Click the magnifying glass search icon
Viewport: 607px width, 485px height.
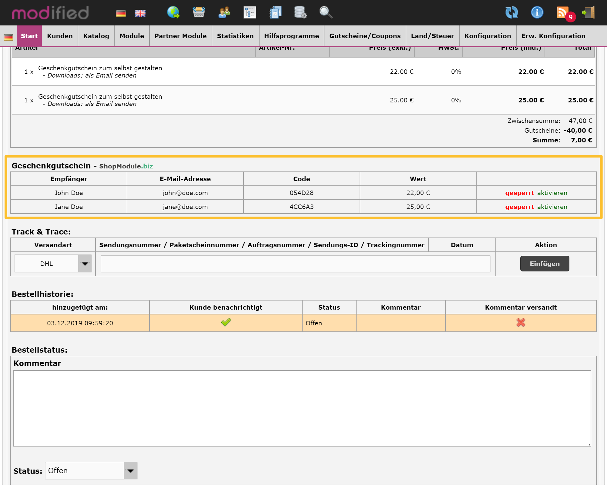pyautogui.click(x=326, y=13)
